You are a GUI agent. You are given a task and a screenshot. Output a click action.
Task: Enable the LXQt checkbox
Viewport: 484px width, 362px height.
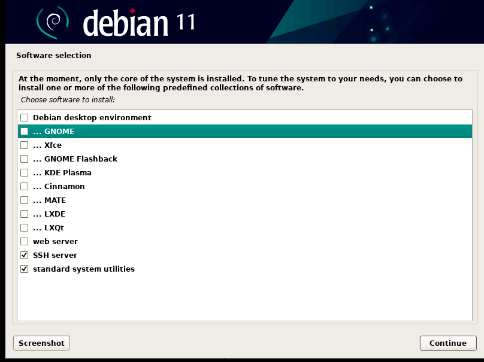click(x=24, y=227)
